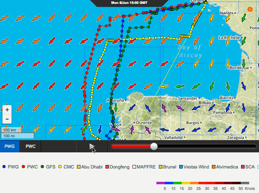Select the PWG tab
259x193 pixels.
9,146
